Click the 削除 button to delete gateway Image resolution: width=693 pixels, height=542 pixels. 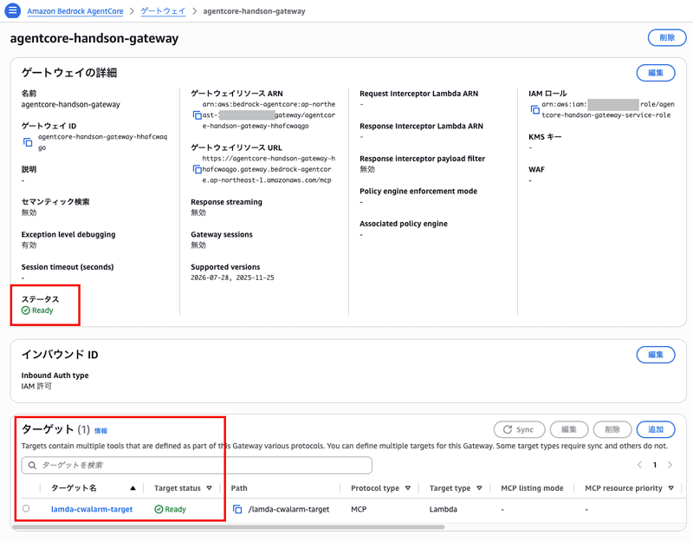tap(667, 37)
